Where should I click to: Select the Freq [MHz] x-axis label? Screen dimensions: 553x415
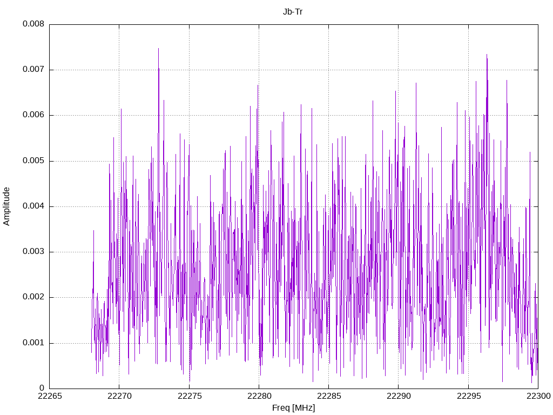(x=293, y=408)
